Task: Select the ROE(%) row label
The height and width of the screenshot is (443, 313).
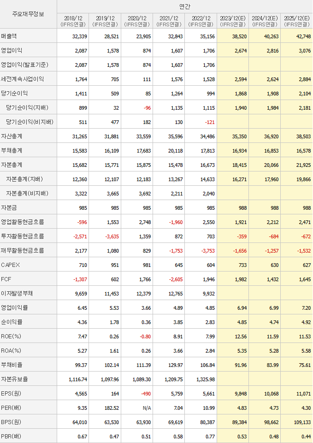Action: point(11,336)
